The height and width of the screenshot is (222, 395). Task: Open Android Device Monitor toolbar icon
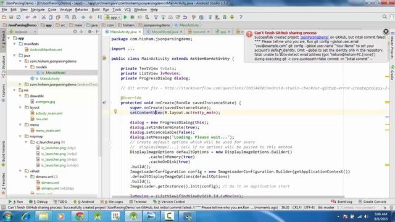(x=232, y=17)
